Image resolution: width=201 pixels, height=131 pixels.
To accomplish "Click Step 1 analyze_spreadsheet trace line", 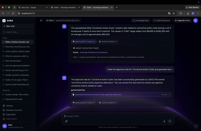I will pos(109,57).
